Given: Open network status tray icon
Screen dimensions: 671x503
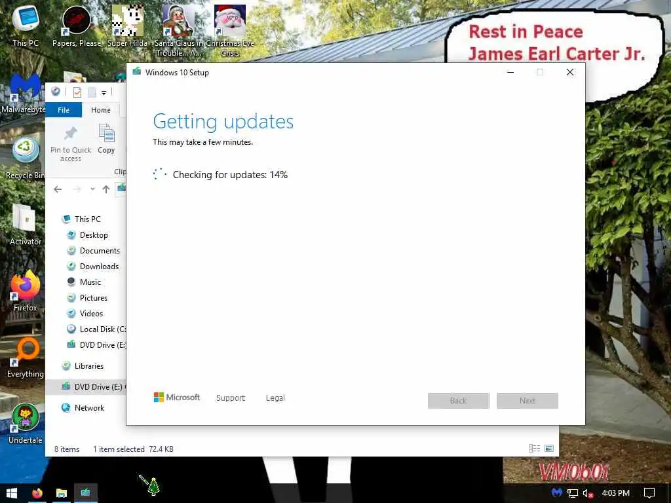Looking at the screenshot, I should pos(573,493).
